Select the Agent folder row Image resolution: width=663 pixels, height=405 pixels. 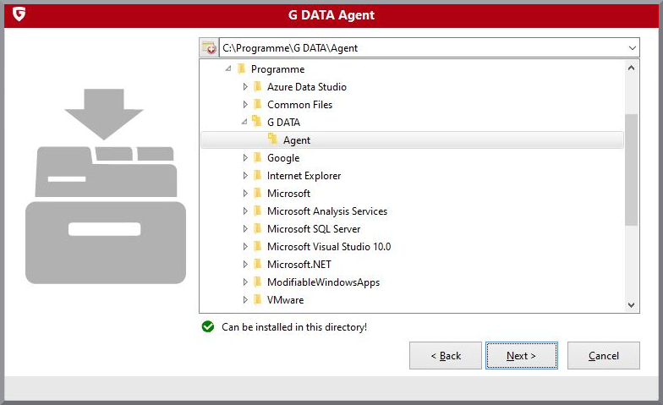click(413, 140)
